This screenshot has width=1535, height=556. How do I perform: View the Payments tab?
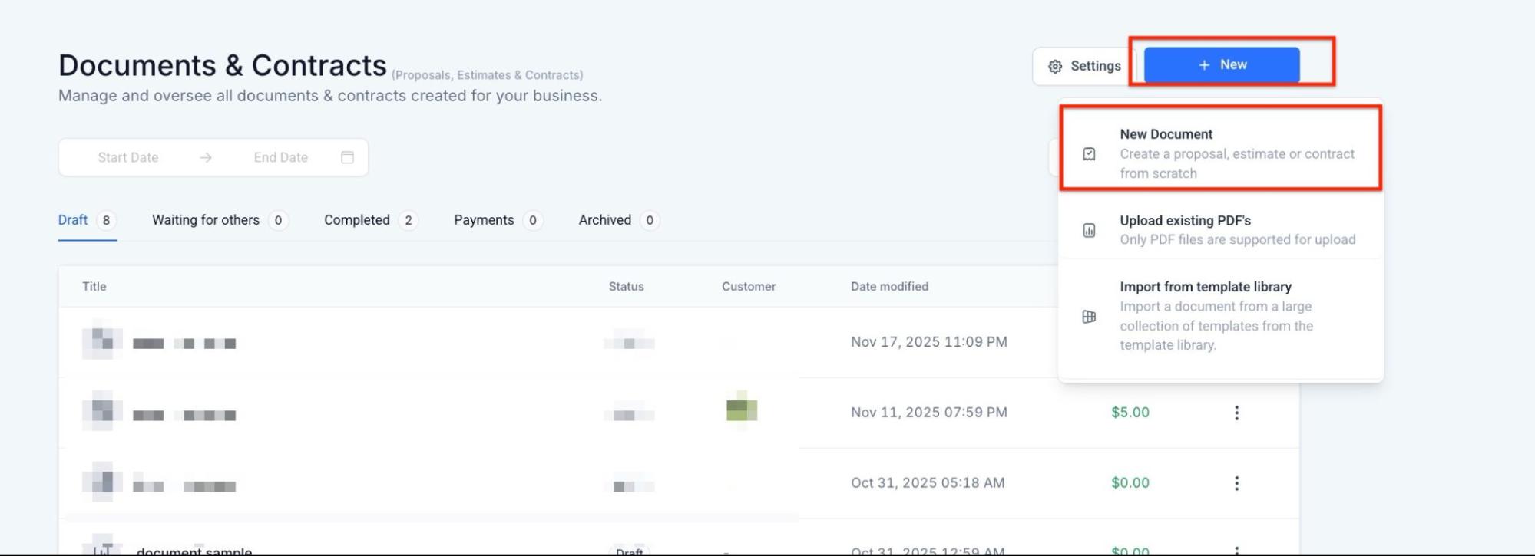tap(484, 220)
